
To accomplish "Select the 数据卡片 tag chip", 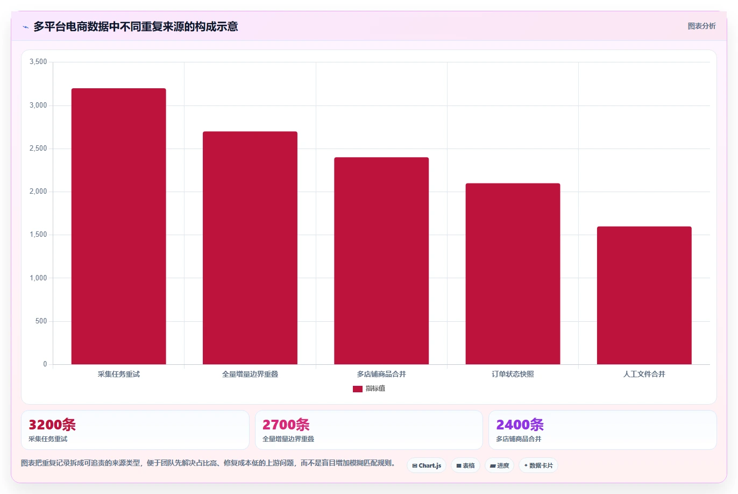I will tap(538, 465).
